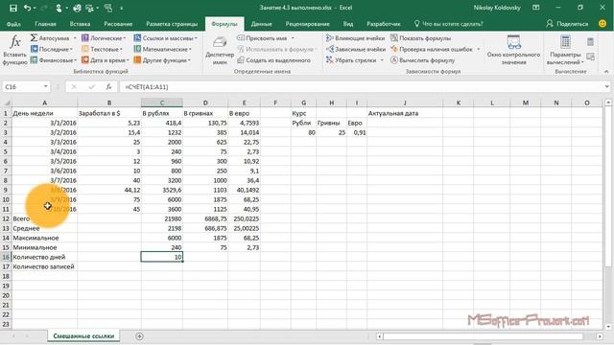Switch to the Developer (Разработчик) tab
This screenshot has height=345, width=614.
(384, 24)
